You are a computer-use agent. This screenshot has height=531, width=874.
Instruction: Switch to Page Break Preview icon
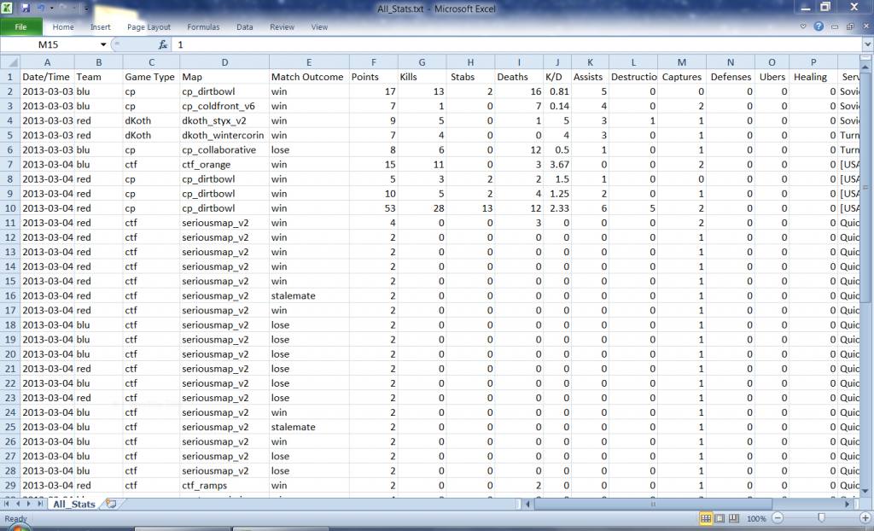[x=733, y=518]
